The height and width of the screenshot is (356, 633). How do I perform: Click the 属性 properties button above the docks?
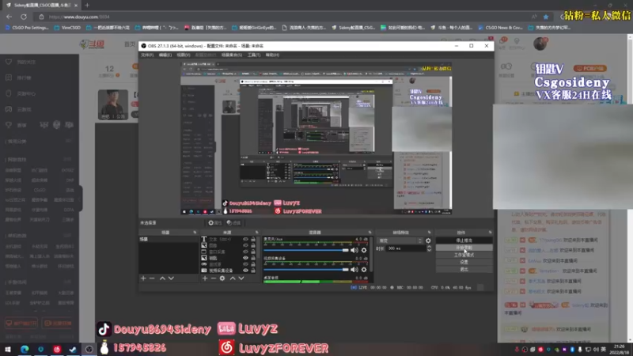click(214, 223)
